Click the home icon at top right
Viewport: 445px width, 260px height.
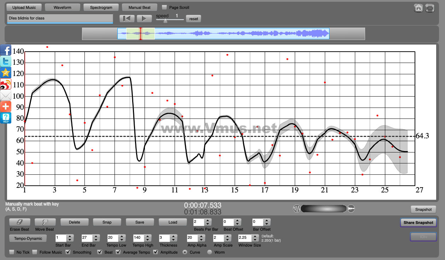(418, 8)
